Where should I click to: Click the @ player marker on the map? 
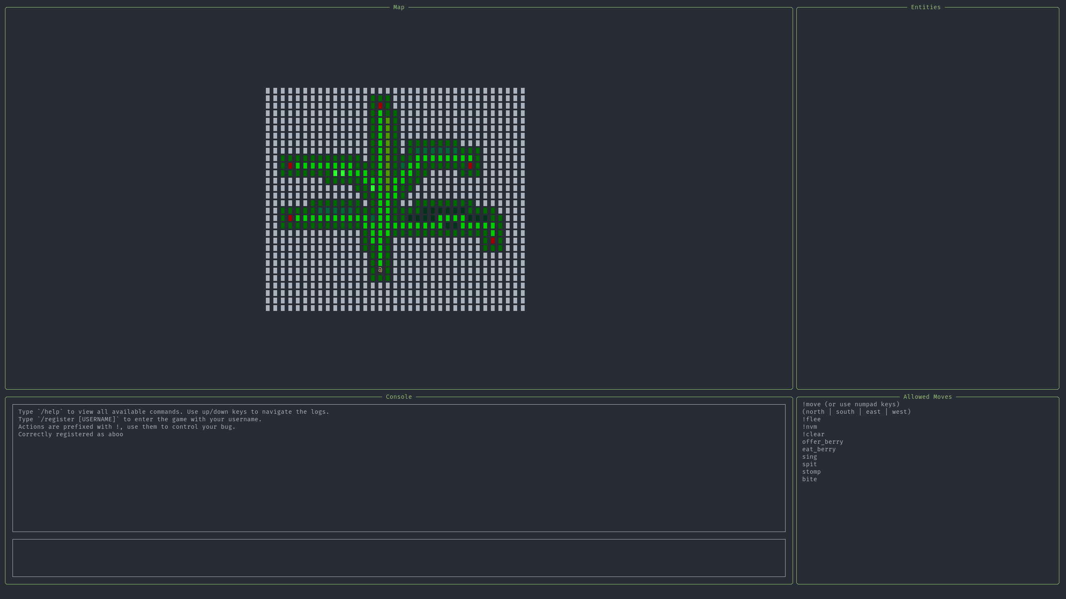pyautogui.click(x=380, y=270)
